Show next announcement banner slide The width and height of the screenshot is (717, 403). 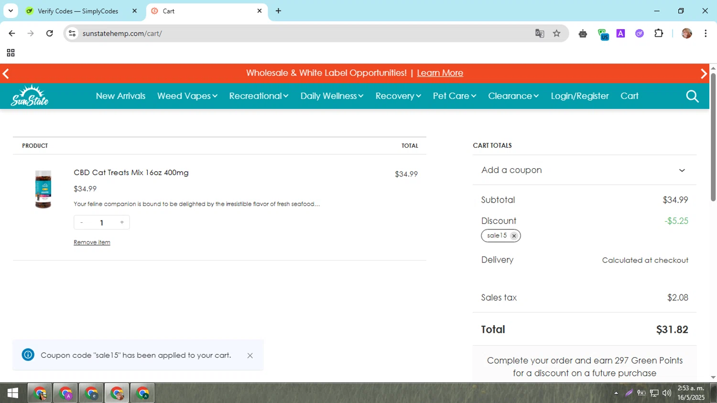click(704, 74)
